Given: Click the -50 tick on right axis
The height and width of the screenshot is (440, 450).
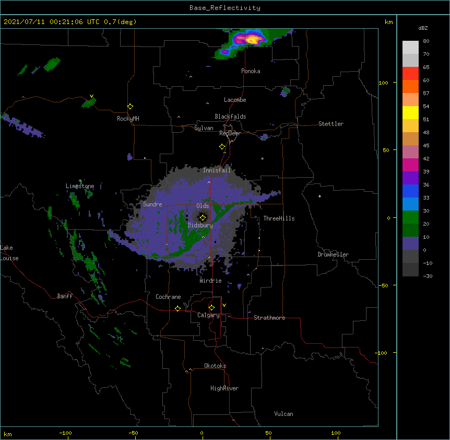Looking at the screenshot, I should 383,285.
